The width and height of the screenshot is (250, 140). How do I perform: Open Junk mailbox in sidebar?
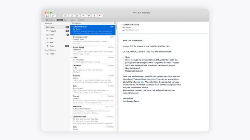tap(56, 42)
